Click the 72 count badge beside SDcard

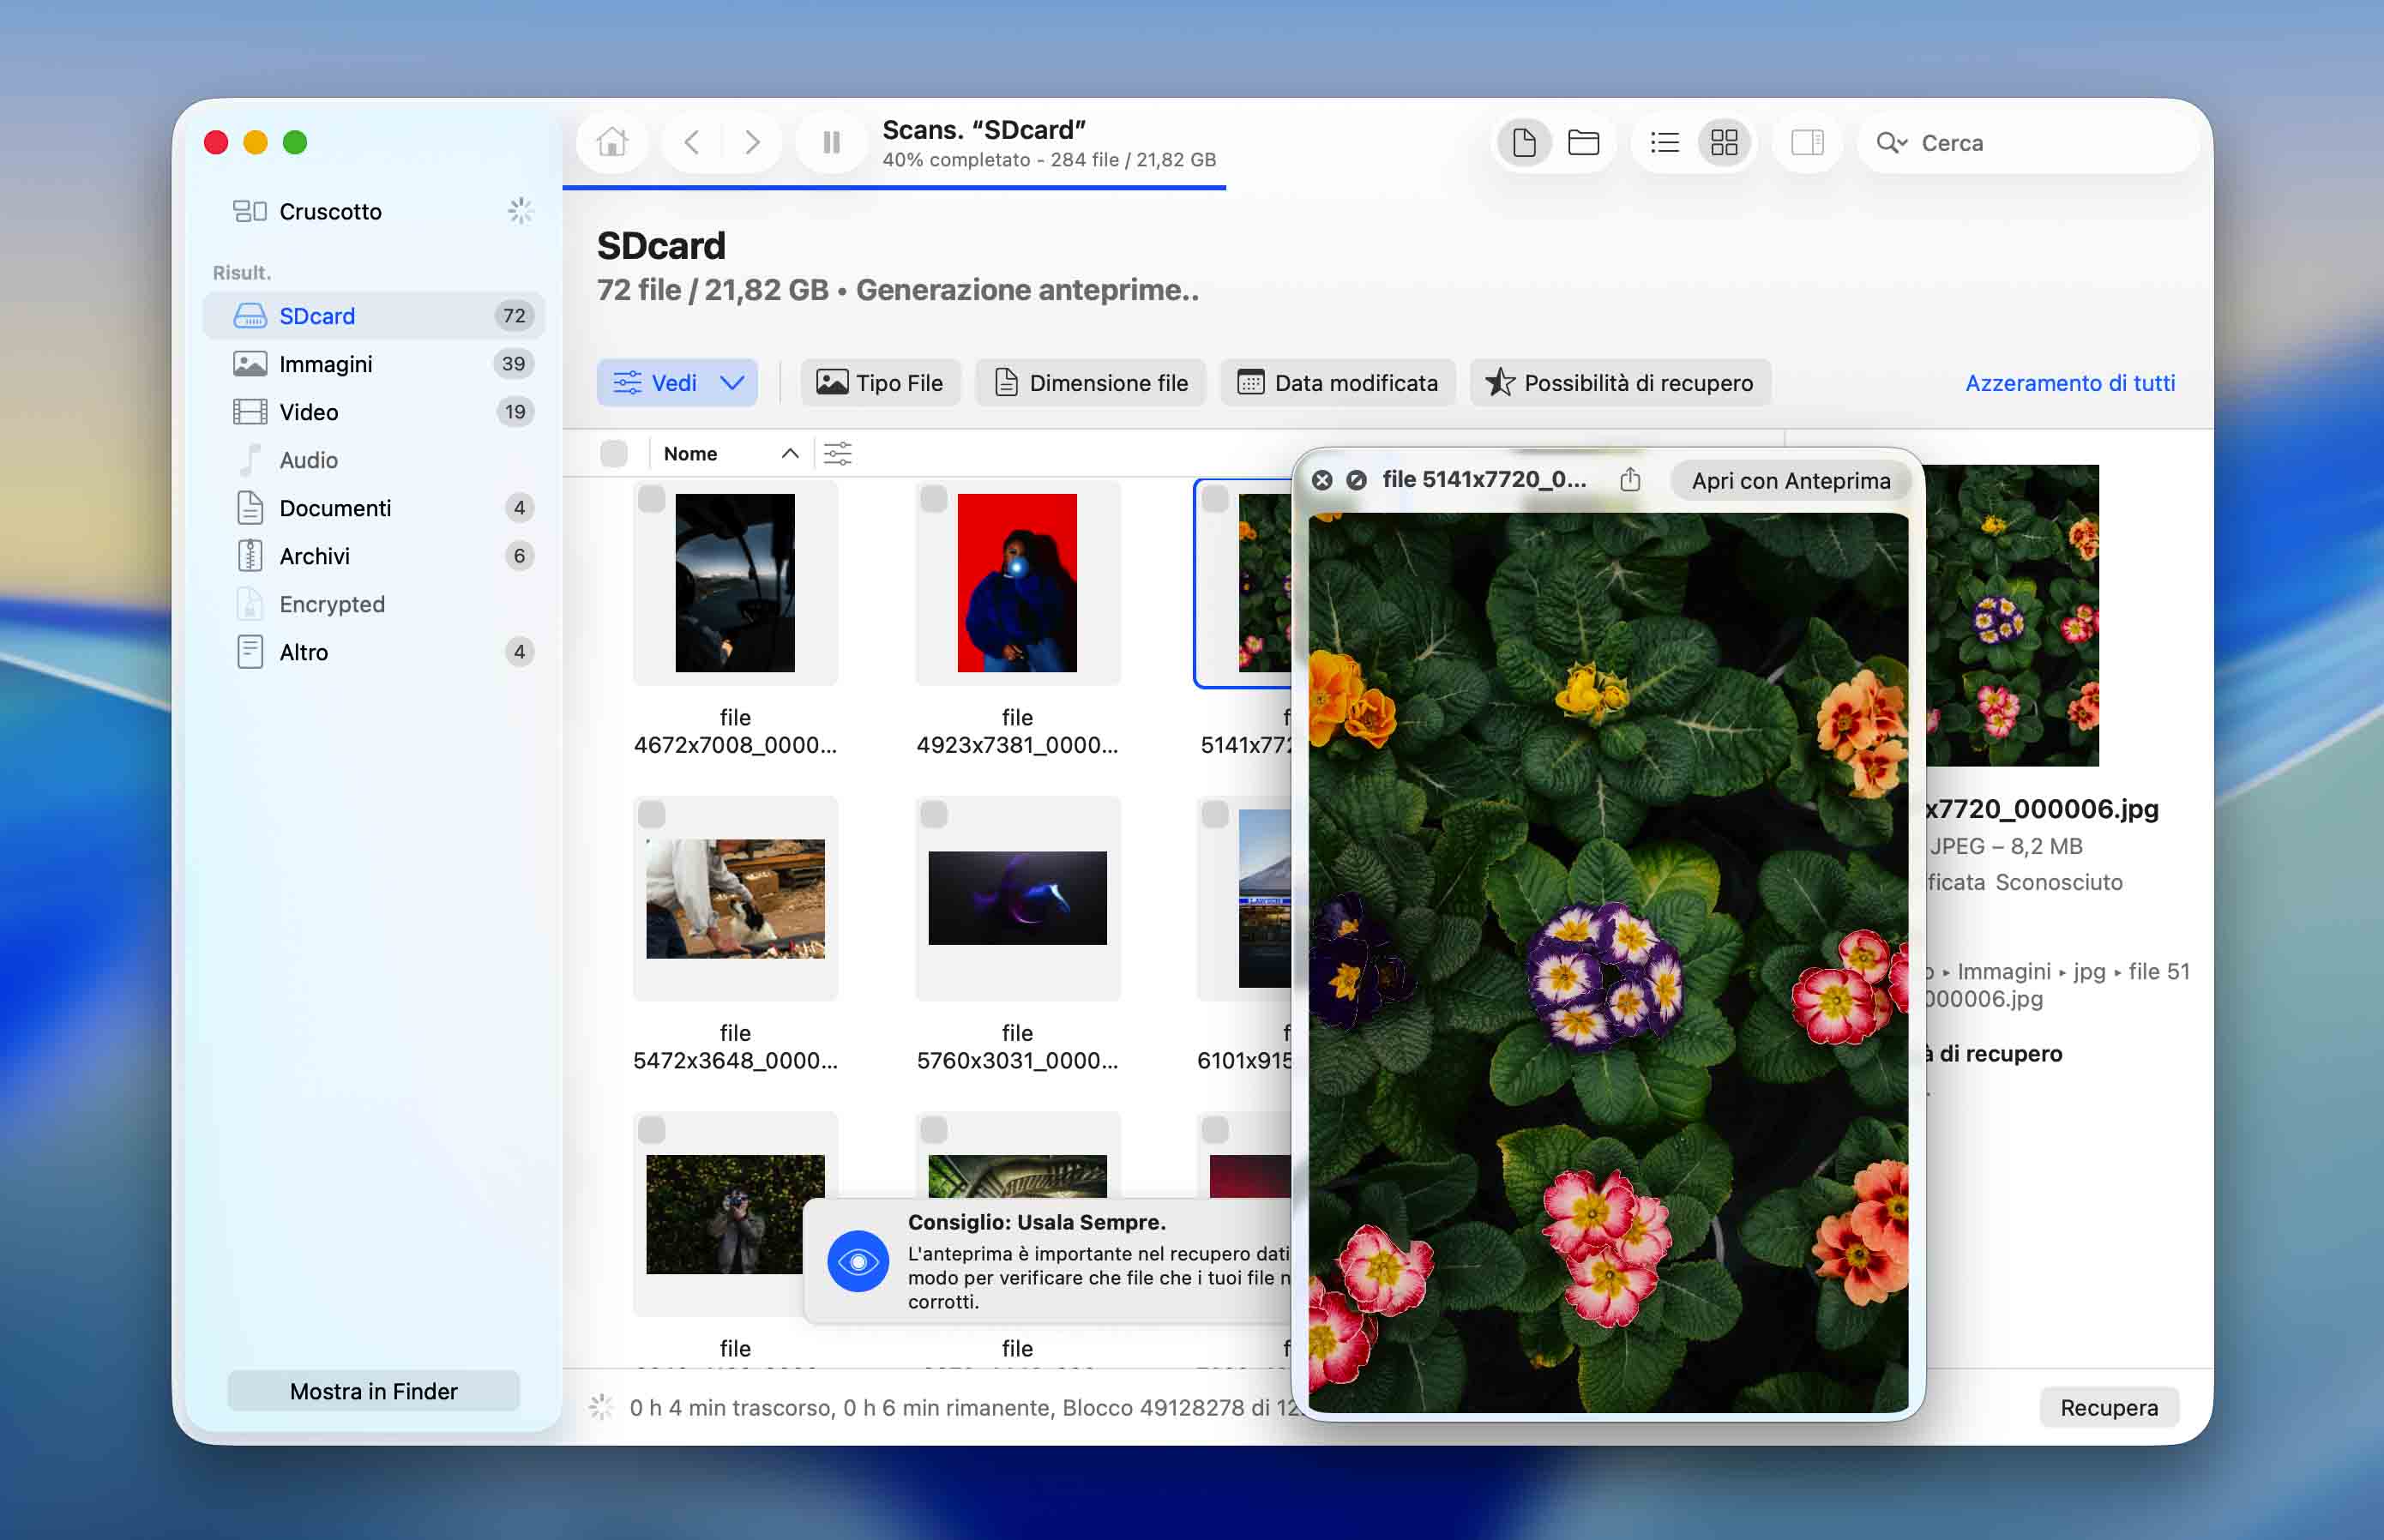[x=514, y=316]
